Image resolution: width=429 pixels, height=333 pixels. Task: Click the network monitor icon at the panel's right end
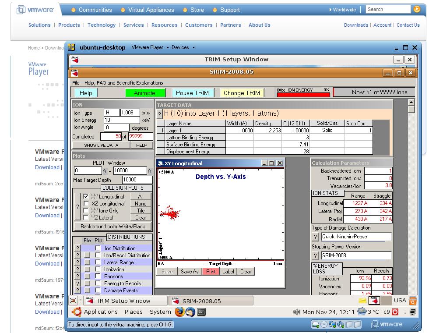[413, 312]
